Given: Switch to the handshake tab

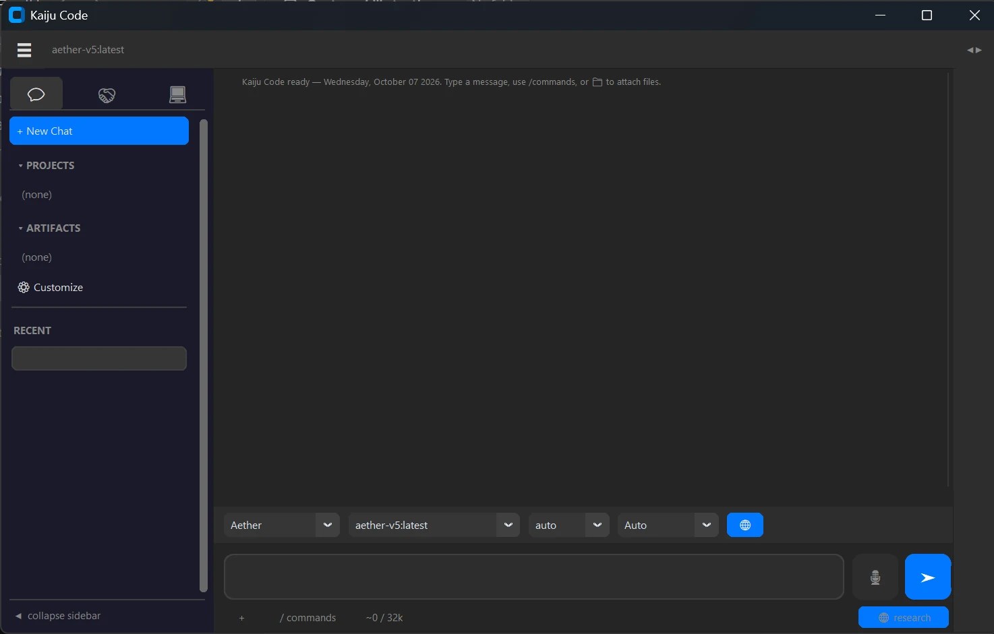Looking at the screenshot, I should pos(107,95).
